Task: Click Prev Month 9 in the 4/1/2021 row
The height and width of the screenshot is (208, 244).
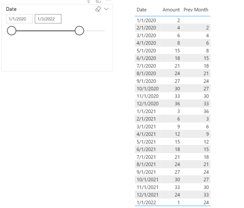Action: (207, 134)
